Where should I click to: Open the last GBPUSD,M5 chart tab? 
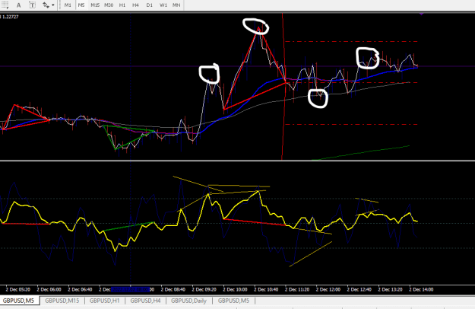point(233,301)
